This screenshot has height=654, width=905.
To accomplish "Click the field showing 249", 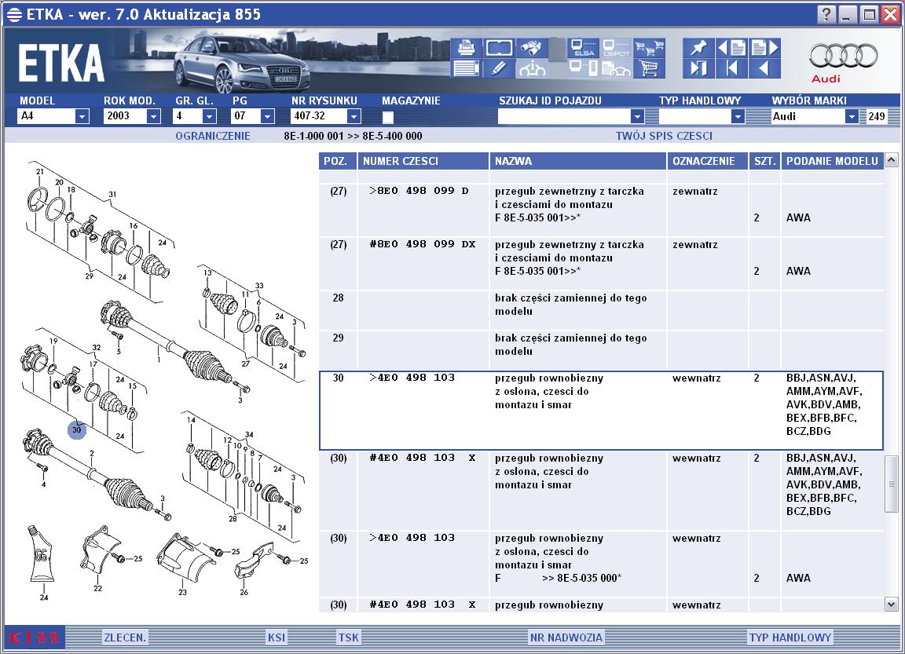I will pos(877,116).
